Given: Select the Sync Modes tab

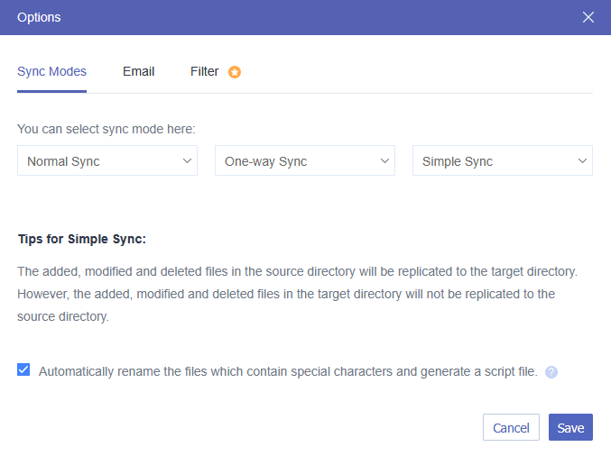Looking at the screenshot, I should point(51,71).
